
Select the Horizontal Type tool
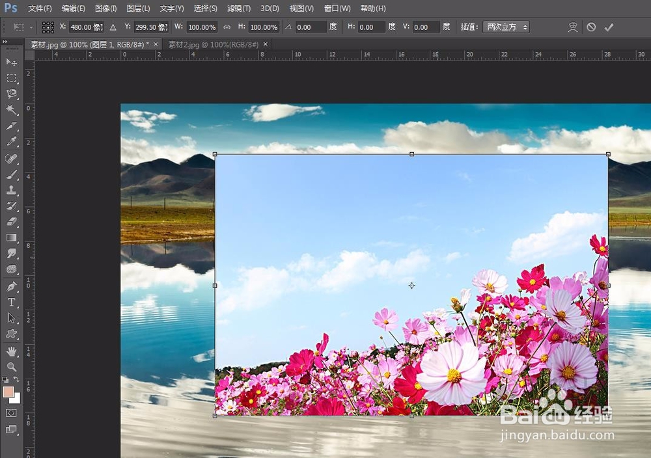pyautogui.click(x=11, y=303)
